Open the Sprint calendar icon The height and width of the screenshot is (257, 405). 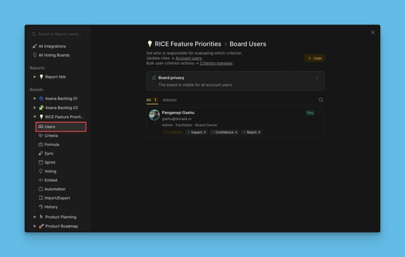(41, 162)
